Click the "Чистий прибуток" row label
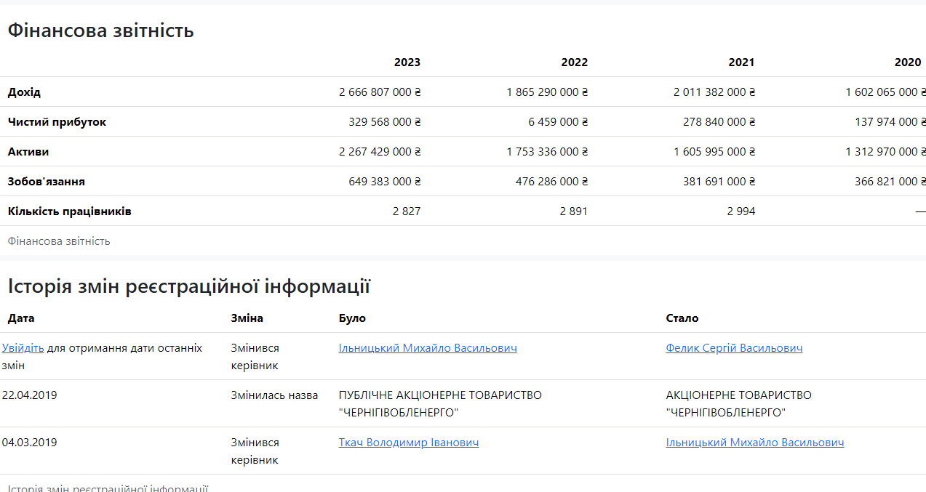Image resolution: width=926 pixels, height=492 pixels. coord(57,122)
